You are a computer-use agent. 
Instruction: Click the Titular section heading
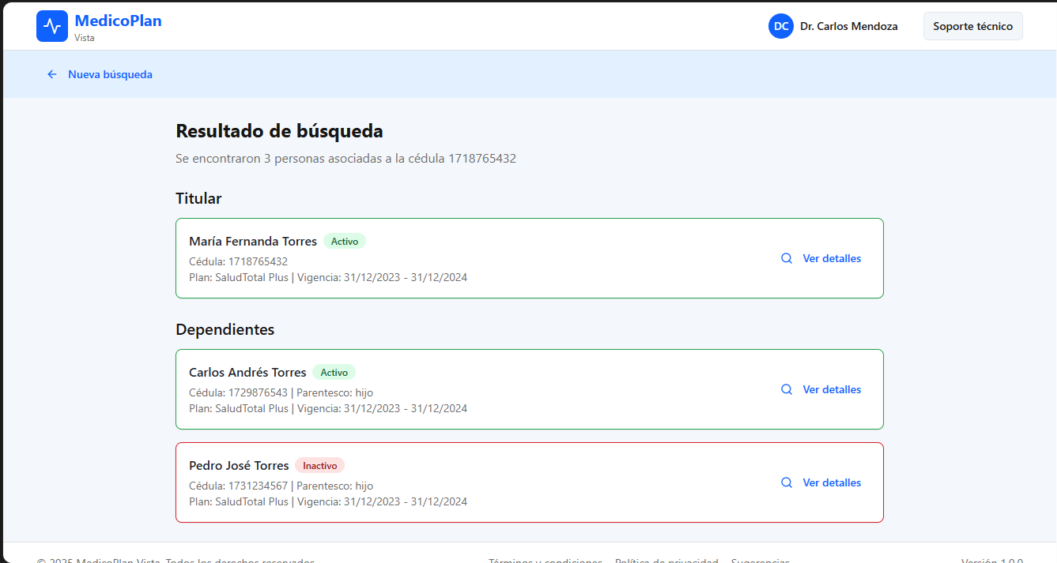[198, 198]
